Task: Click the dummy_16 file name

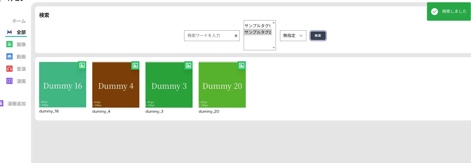Action: coord(49,111)
